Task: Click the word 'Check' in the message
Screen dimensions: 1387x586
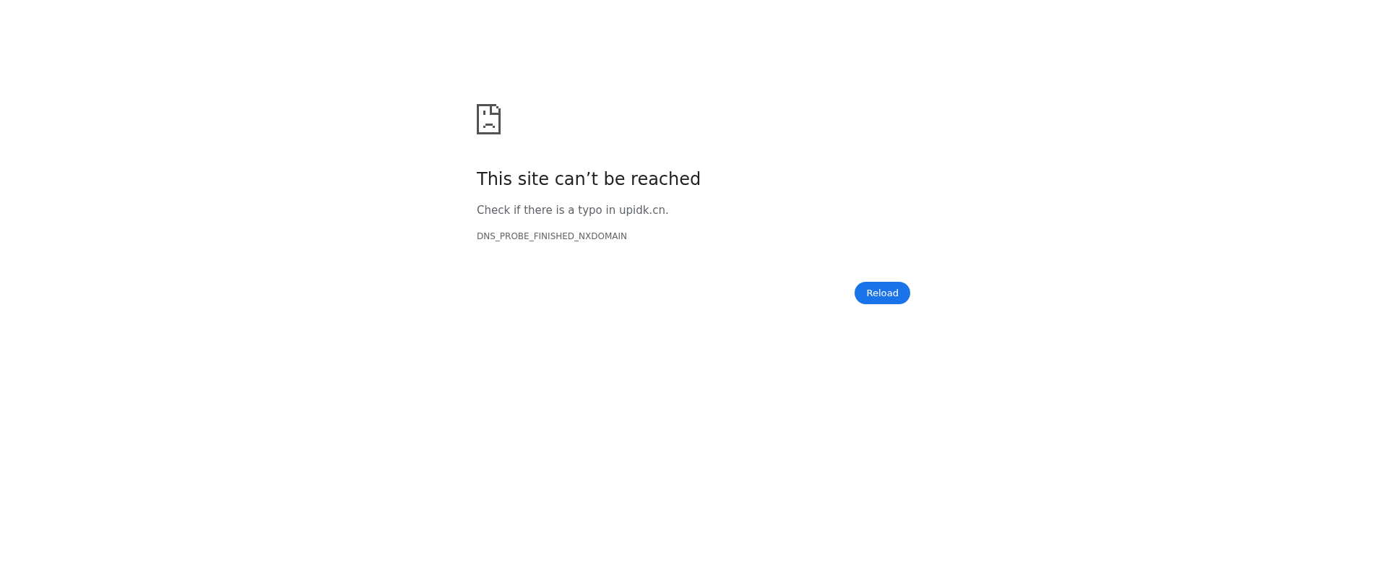Action: click(x=493, y=210)
